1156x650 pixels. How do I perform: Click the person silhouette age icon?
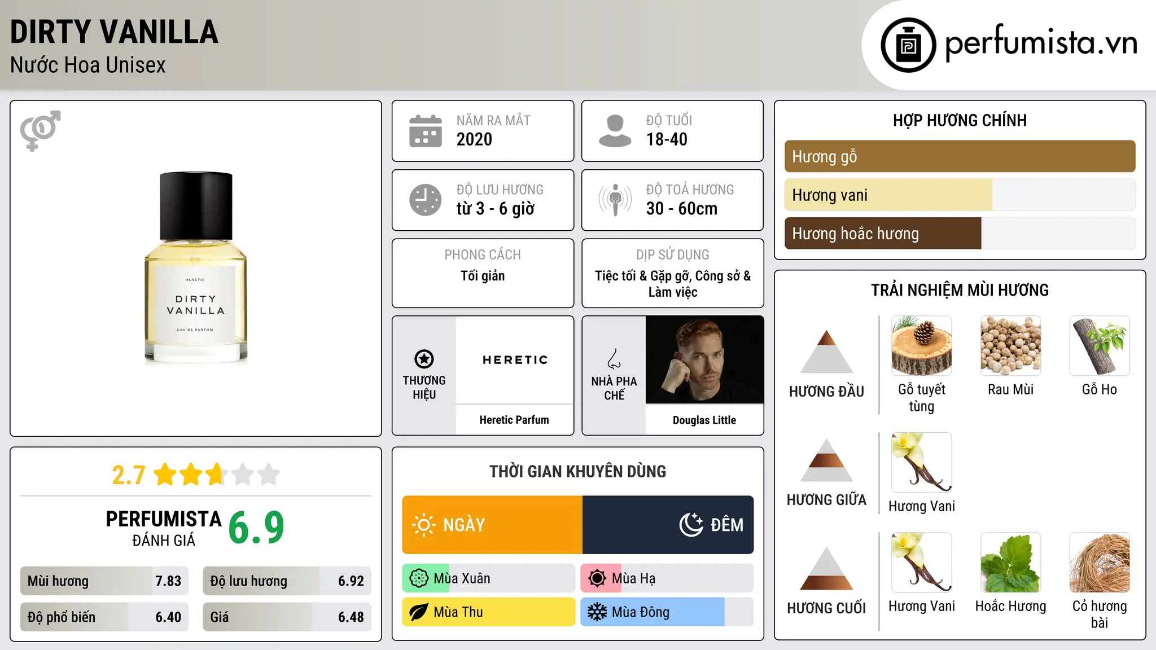pos(615,131)
